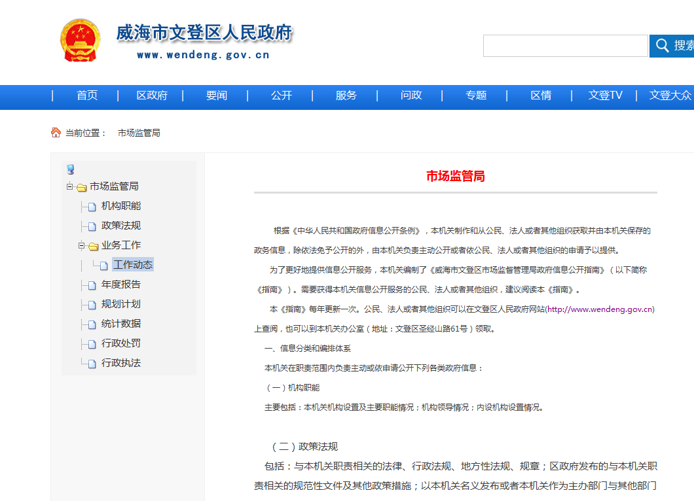Select 年度报告 in the tree
Image resolution: width=694 pixels, height=501 pixels.
pos(121,285)
